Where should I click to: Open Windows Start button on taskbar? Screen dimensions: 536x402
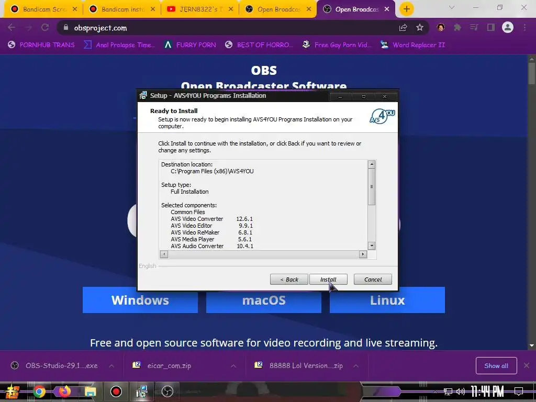click(13, 392)
